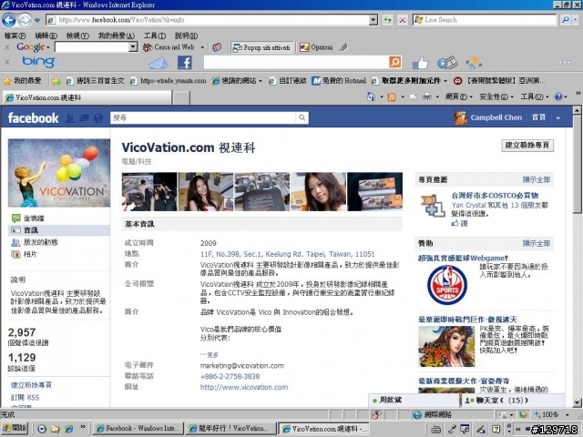Switch to 龍年好行 VicoVation taskbar item
The height and width of the screenshot is (437, 583).
tap(231, 429)
